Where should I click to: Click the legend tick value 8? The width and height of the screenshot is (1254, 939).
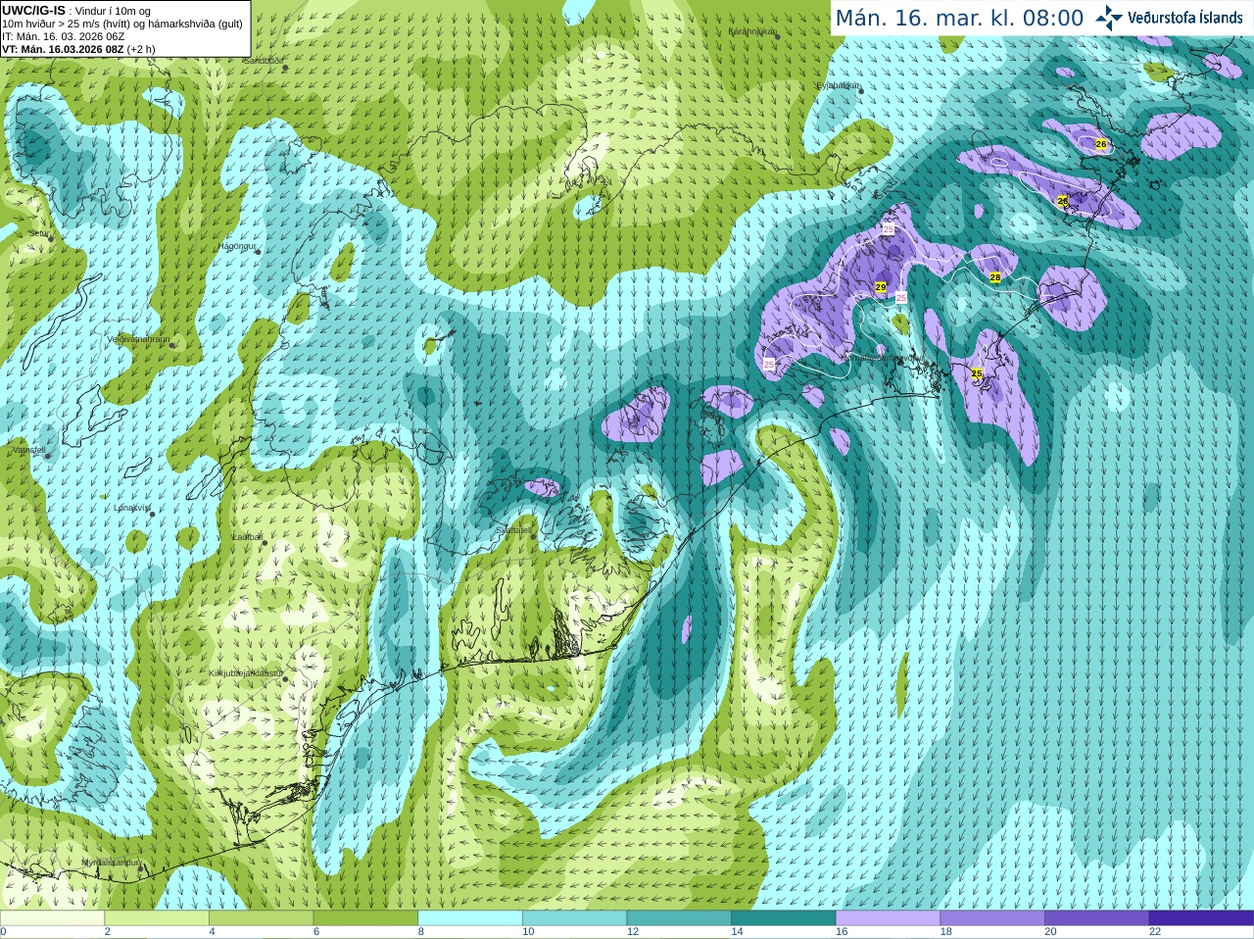click(x=421, y=932)
